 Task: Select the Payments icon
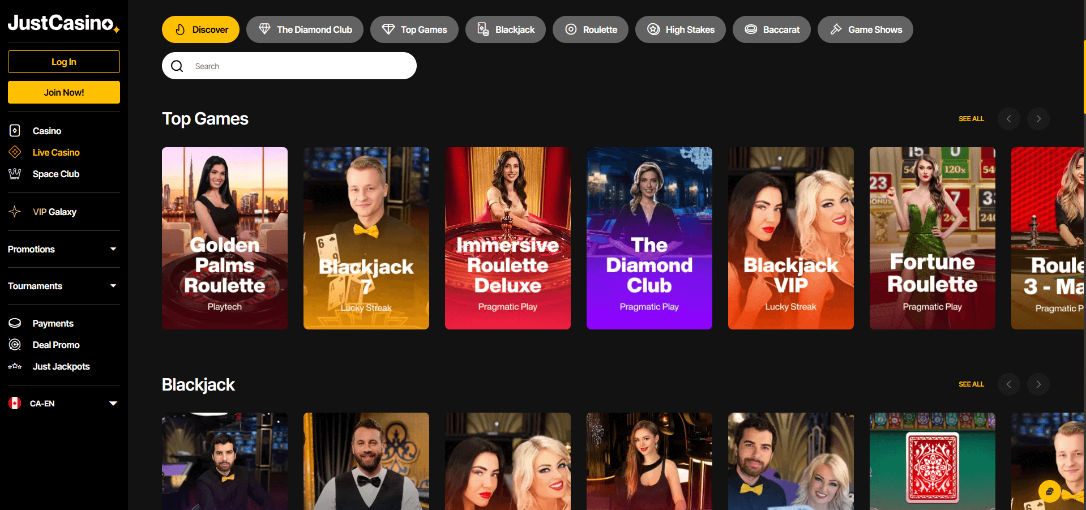(x=14, y=323)
